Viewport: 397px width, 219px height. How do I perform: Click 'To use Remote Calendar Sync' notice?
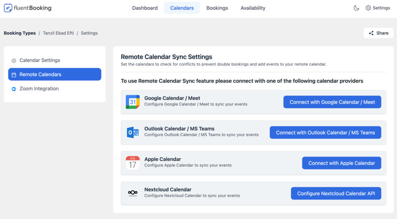tap(242, 81)
